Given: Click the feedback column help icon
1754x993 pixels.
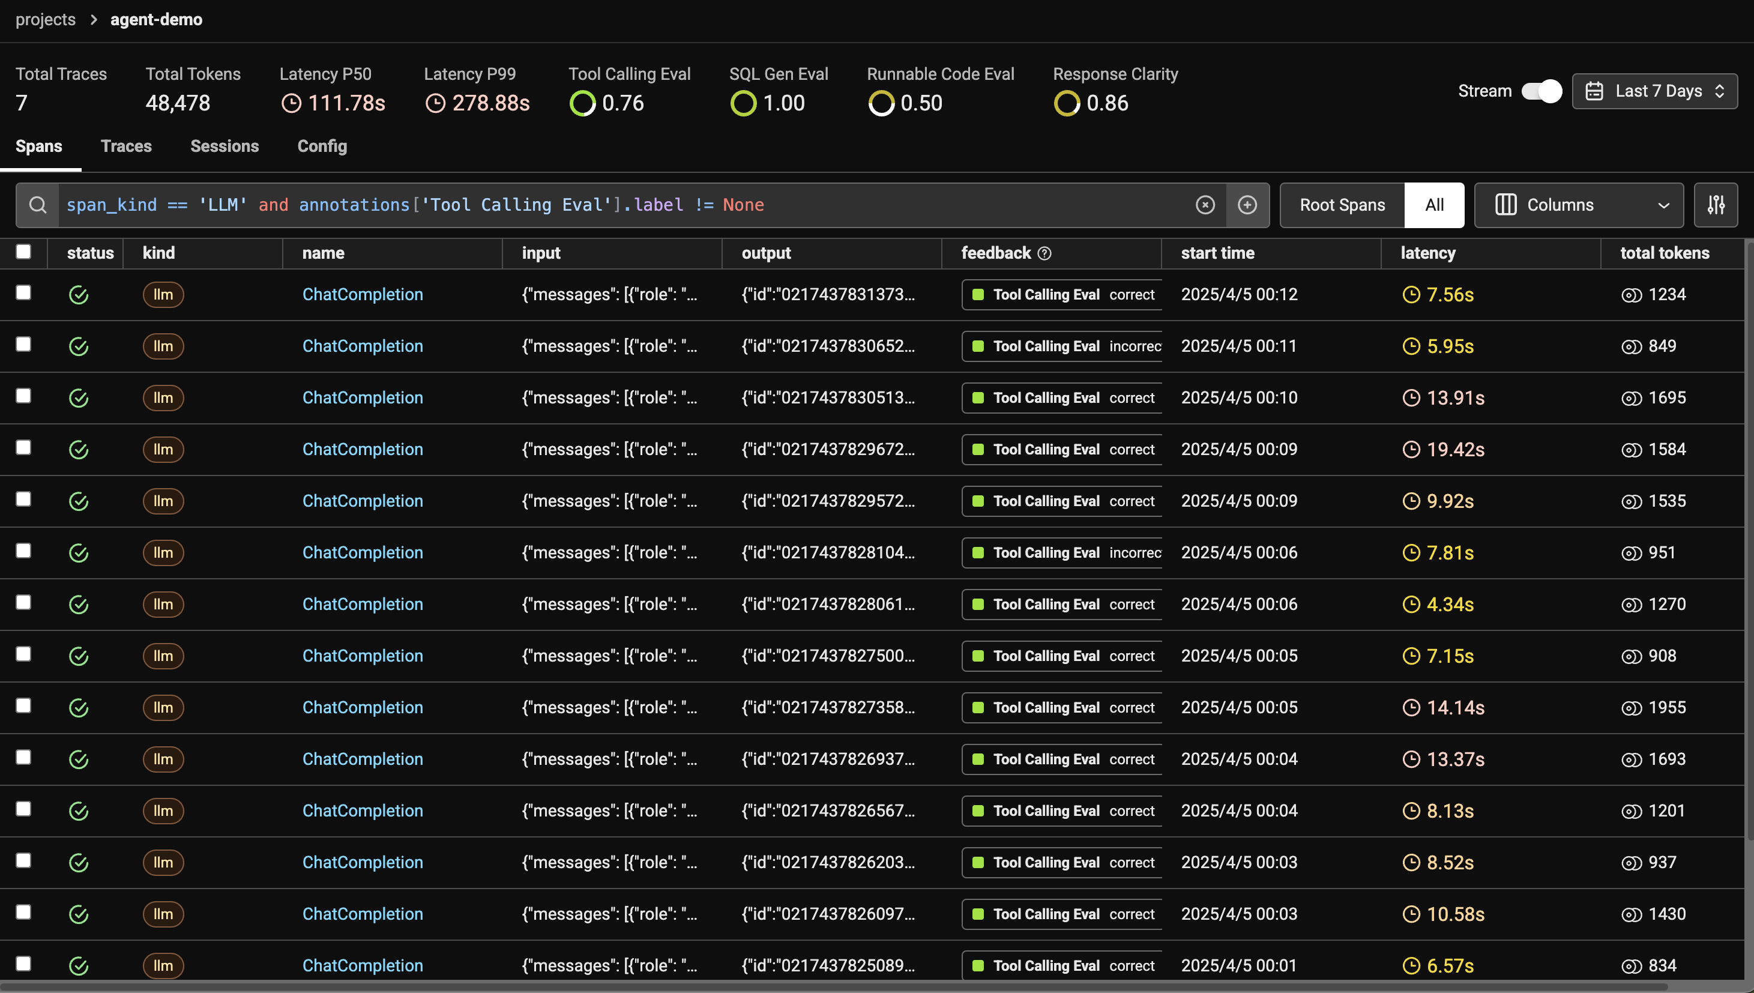Looking at the screenshot, I should pos(1044,254).
